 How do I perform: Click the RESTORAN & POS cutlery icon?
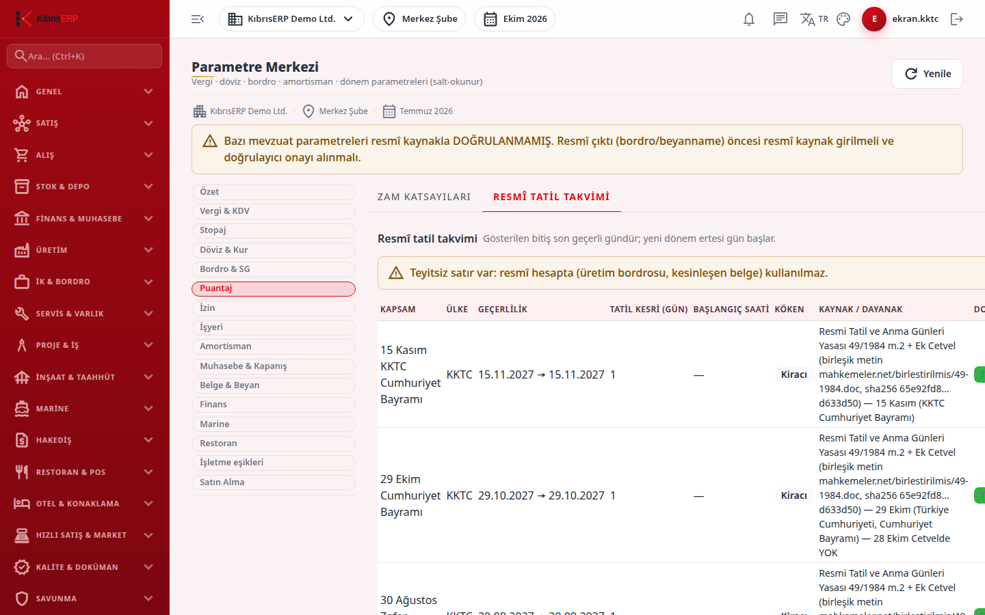(x=22, y=472)
